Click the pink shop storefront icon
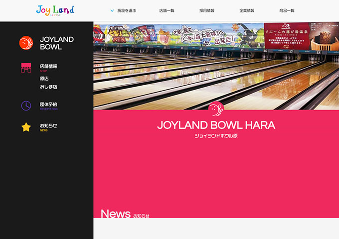Screen dimensions: 339x239 tap(26, 68)
